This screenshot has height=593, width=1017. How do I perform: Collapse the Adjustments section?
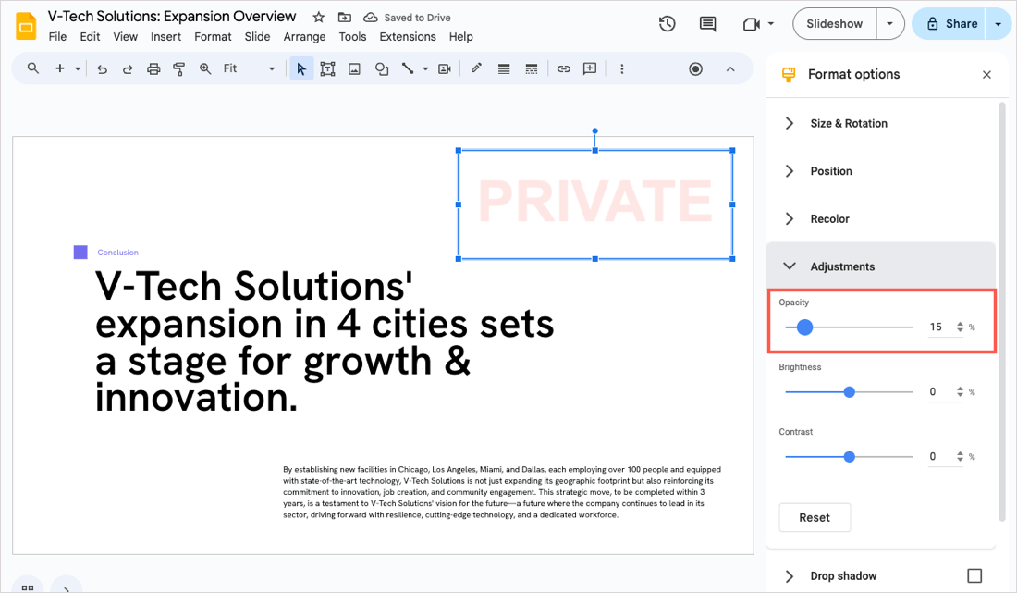pyautogui.click(x=881, y=266)
